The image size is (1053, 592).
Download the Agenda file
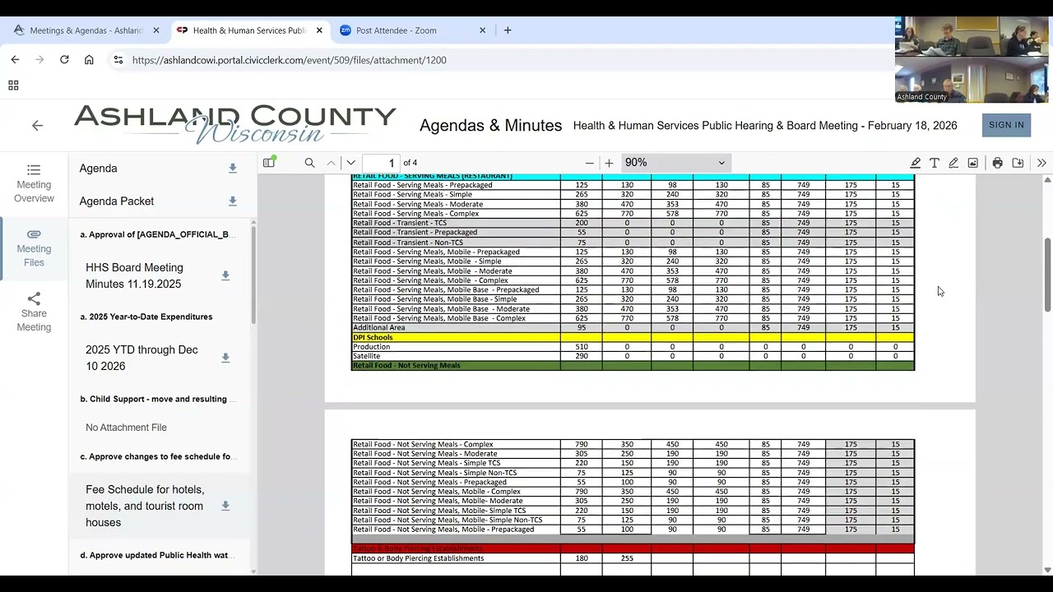point(233,168)
